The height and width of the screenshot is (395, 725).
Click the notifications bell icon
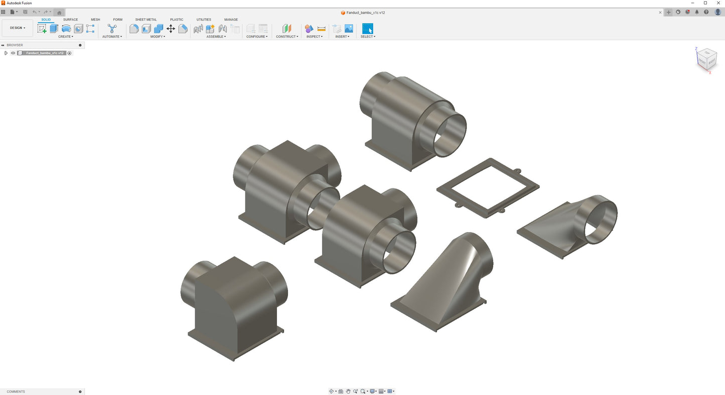[x=697, y=12]
